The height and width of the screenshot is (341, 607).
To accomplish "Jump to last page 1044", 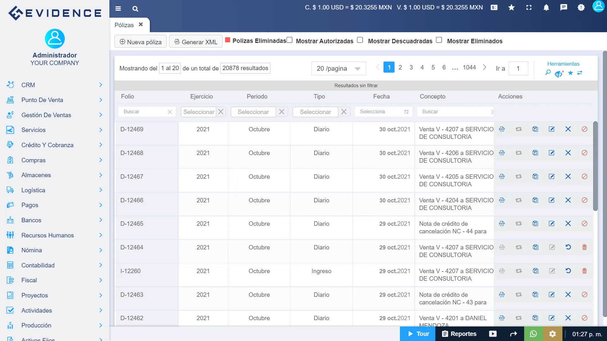I will pyautogui.click(x=469, y=67).
